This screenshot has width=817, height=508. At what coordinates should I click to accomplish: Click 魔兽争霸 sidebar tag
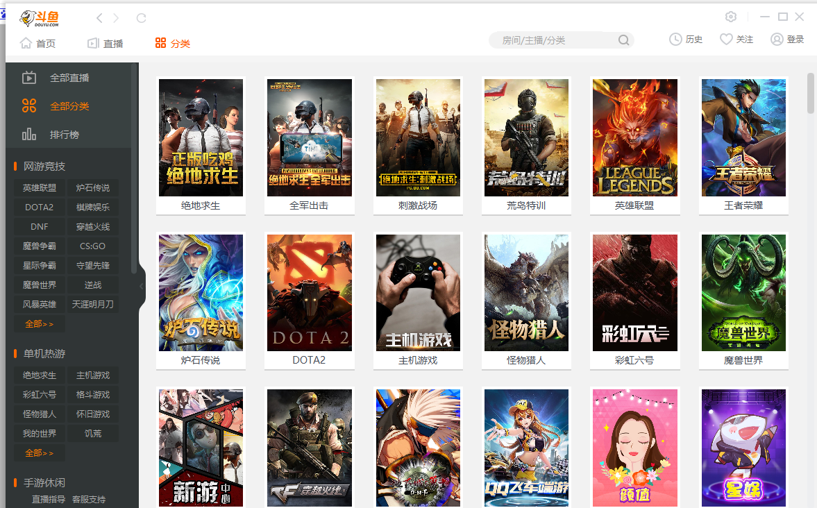coord(40,246)
